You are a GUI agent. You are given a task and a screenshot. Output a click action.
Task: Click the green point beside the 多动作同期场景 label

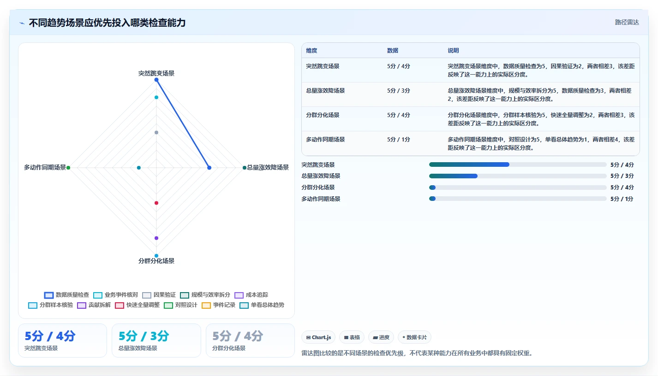[68, 168]
